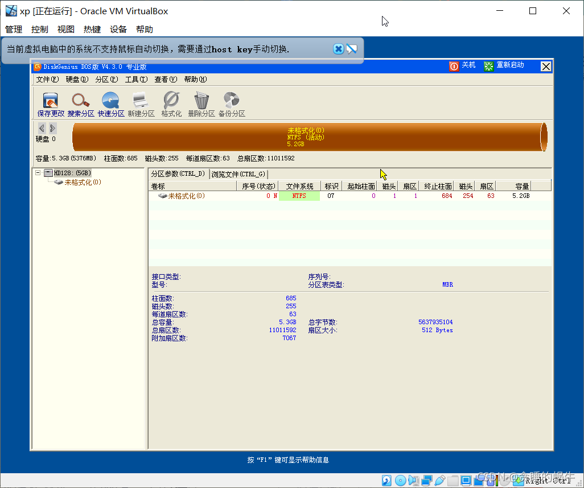Click the HD128 disk icon in the tree

click(x=48, y=173)
